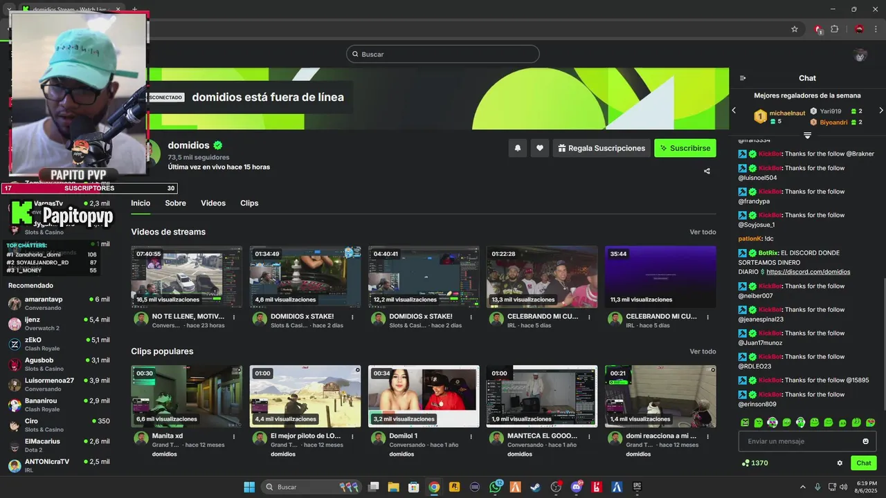The image size is (886, 498).
Task: Open the 00:21 domi reacciona clip thumbnail
Action: [660, 396]
